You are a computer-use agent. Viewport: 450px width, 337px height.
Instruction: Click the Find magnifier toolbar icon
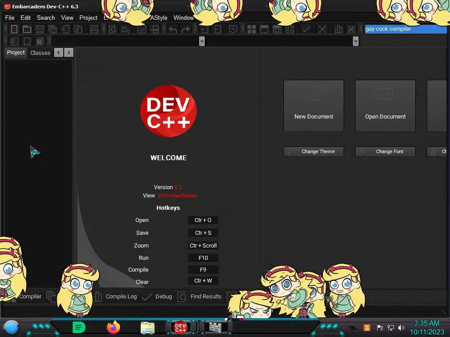tap(112, 29)
